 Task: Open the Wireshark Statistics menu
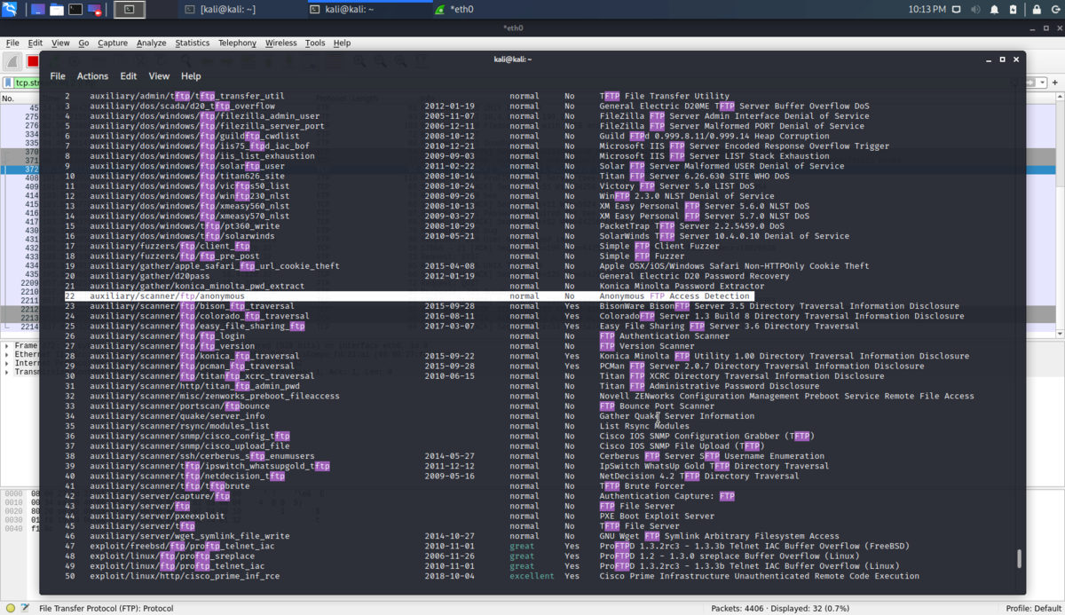click(192, 43)
